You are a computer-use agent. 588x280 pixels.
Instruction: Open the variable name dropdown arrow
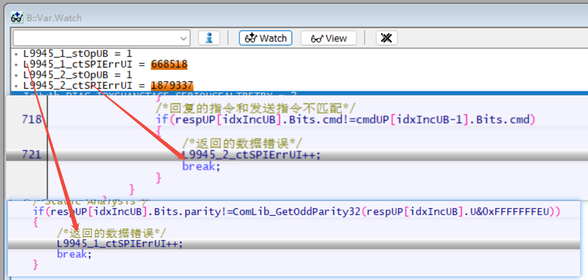point(183,38)
